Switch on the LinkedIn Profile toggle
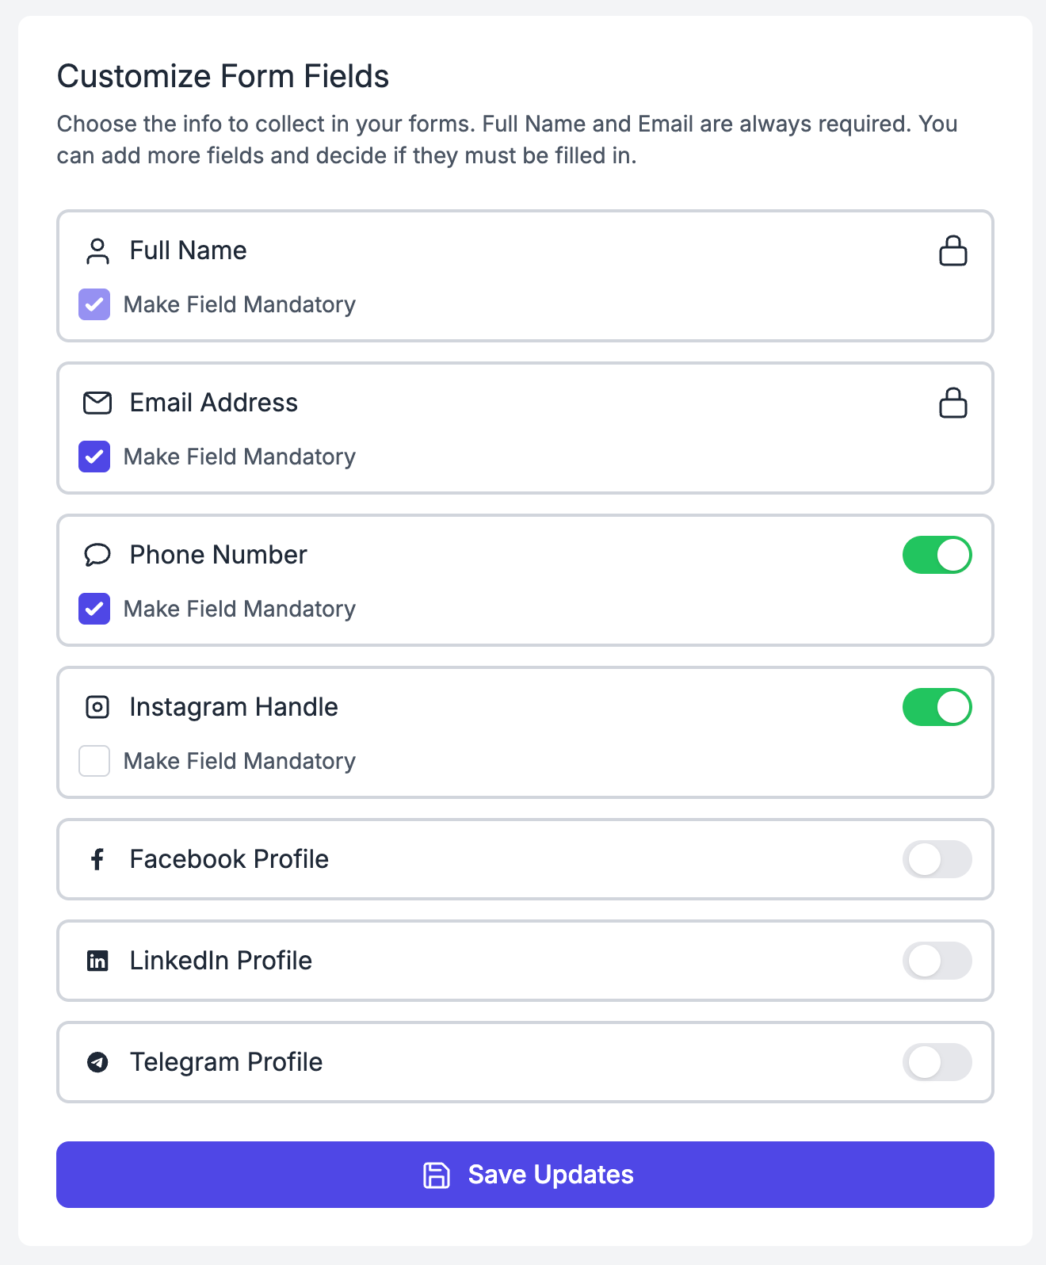Screen dimensions: 1046x1265 point(937,961)
